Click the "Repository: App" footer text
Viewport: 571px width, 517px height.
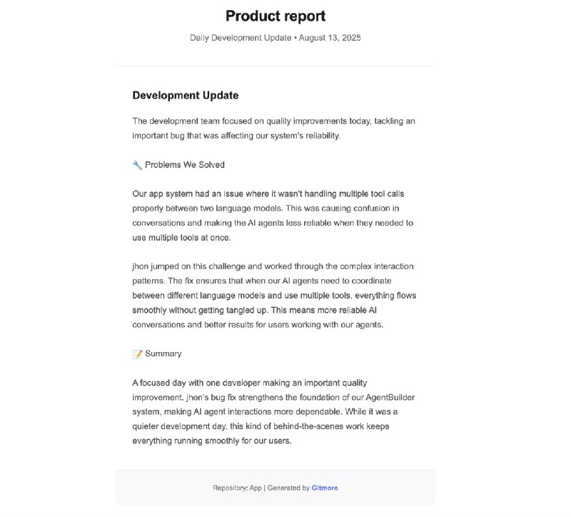click(237, 488)
